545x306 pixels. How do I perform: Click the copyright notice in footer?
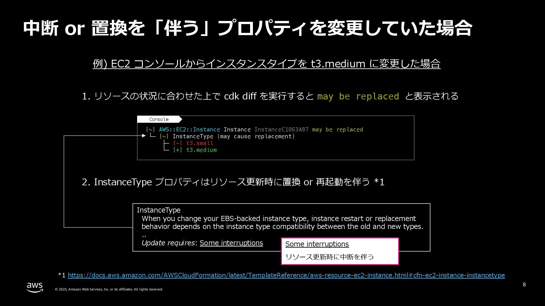coord(109,289)
